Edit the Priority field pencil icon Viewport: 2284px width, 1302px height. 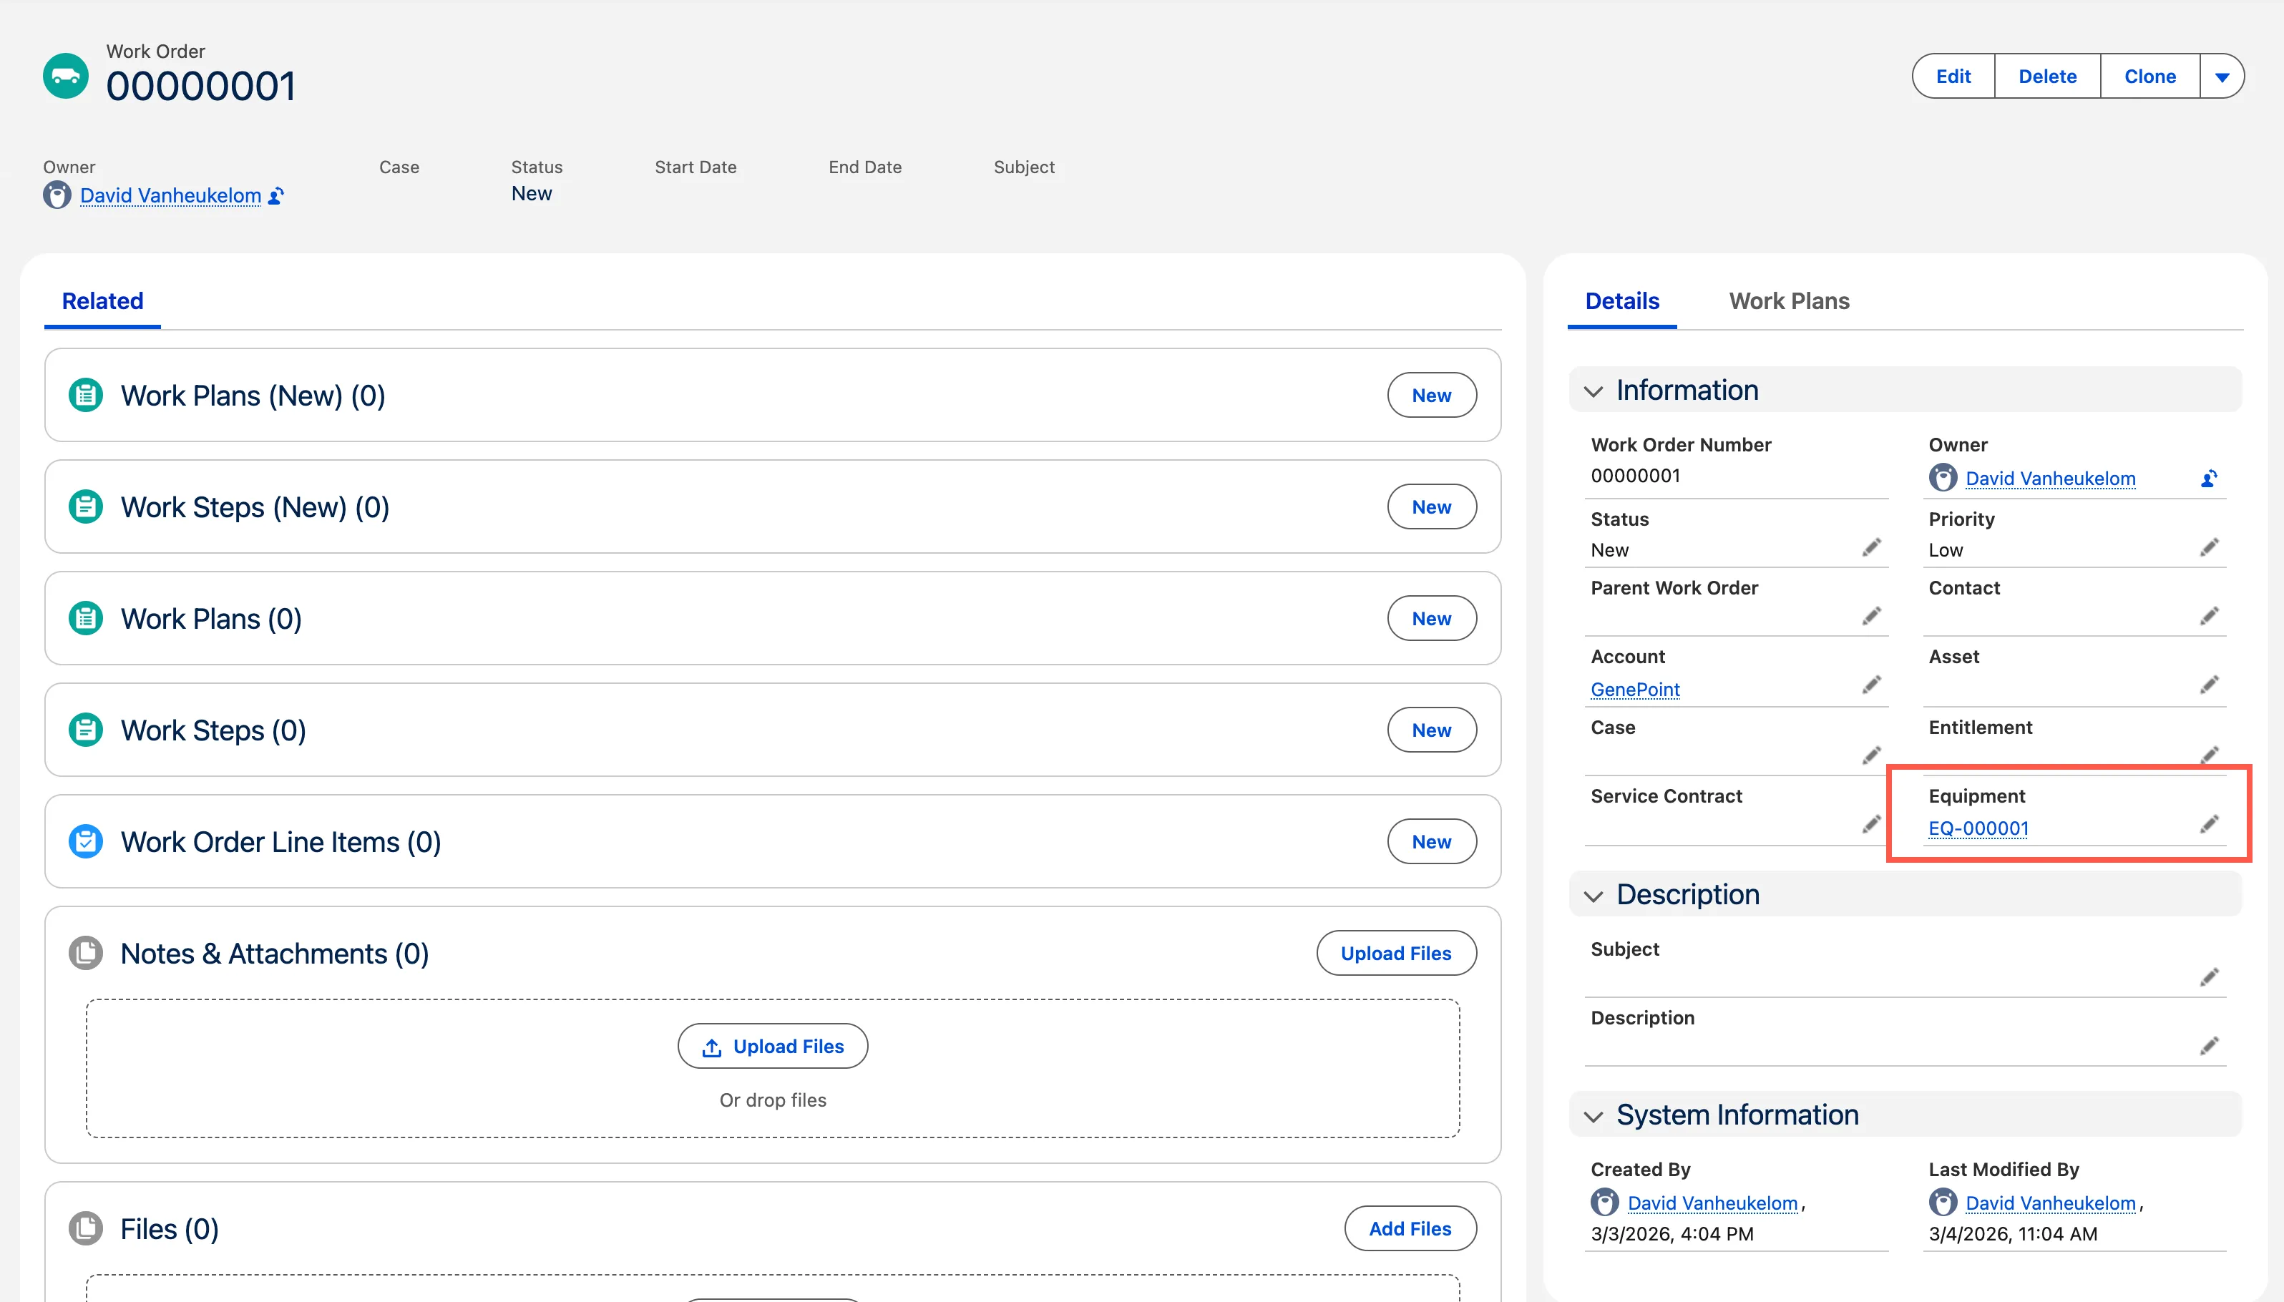pos(2209,548)
